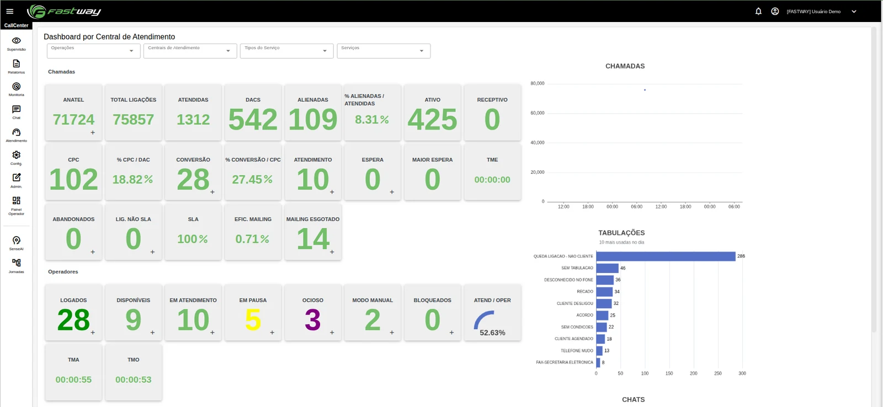
Task: Open the hamburger menu
Action: pos(9,11)
